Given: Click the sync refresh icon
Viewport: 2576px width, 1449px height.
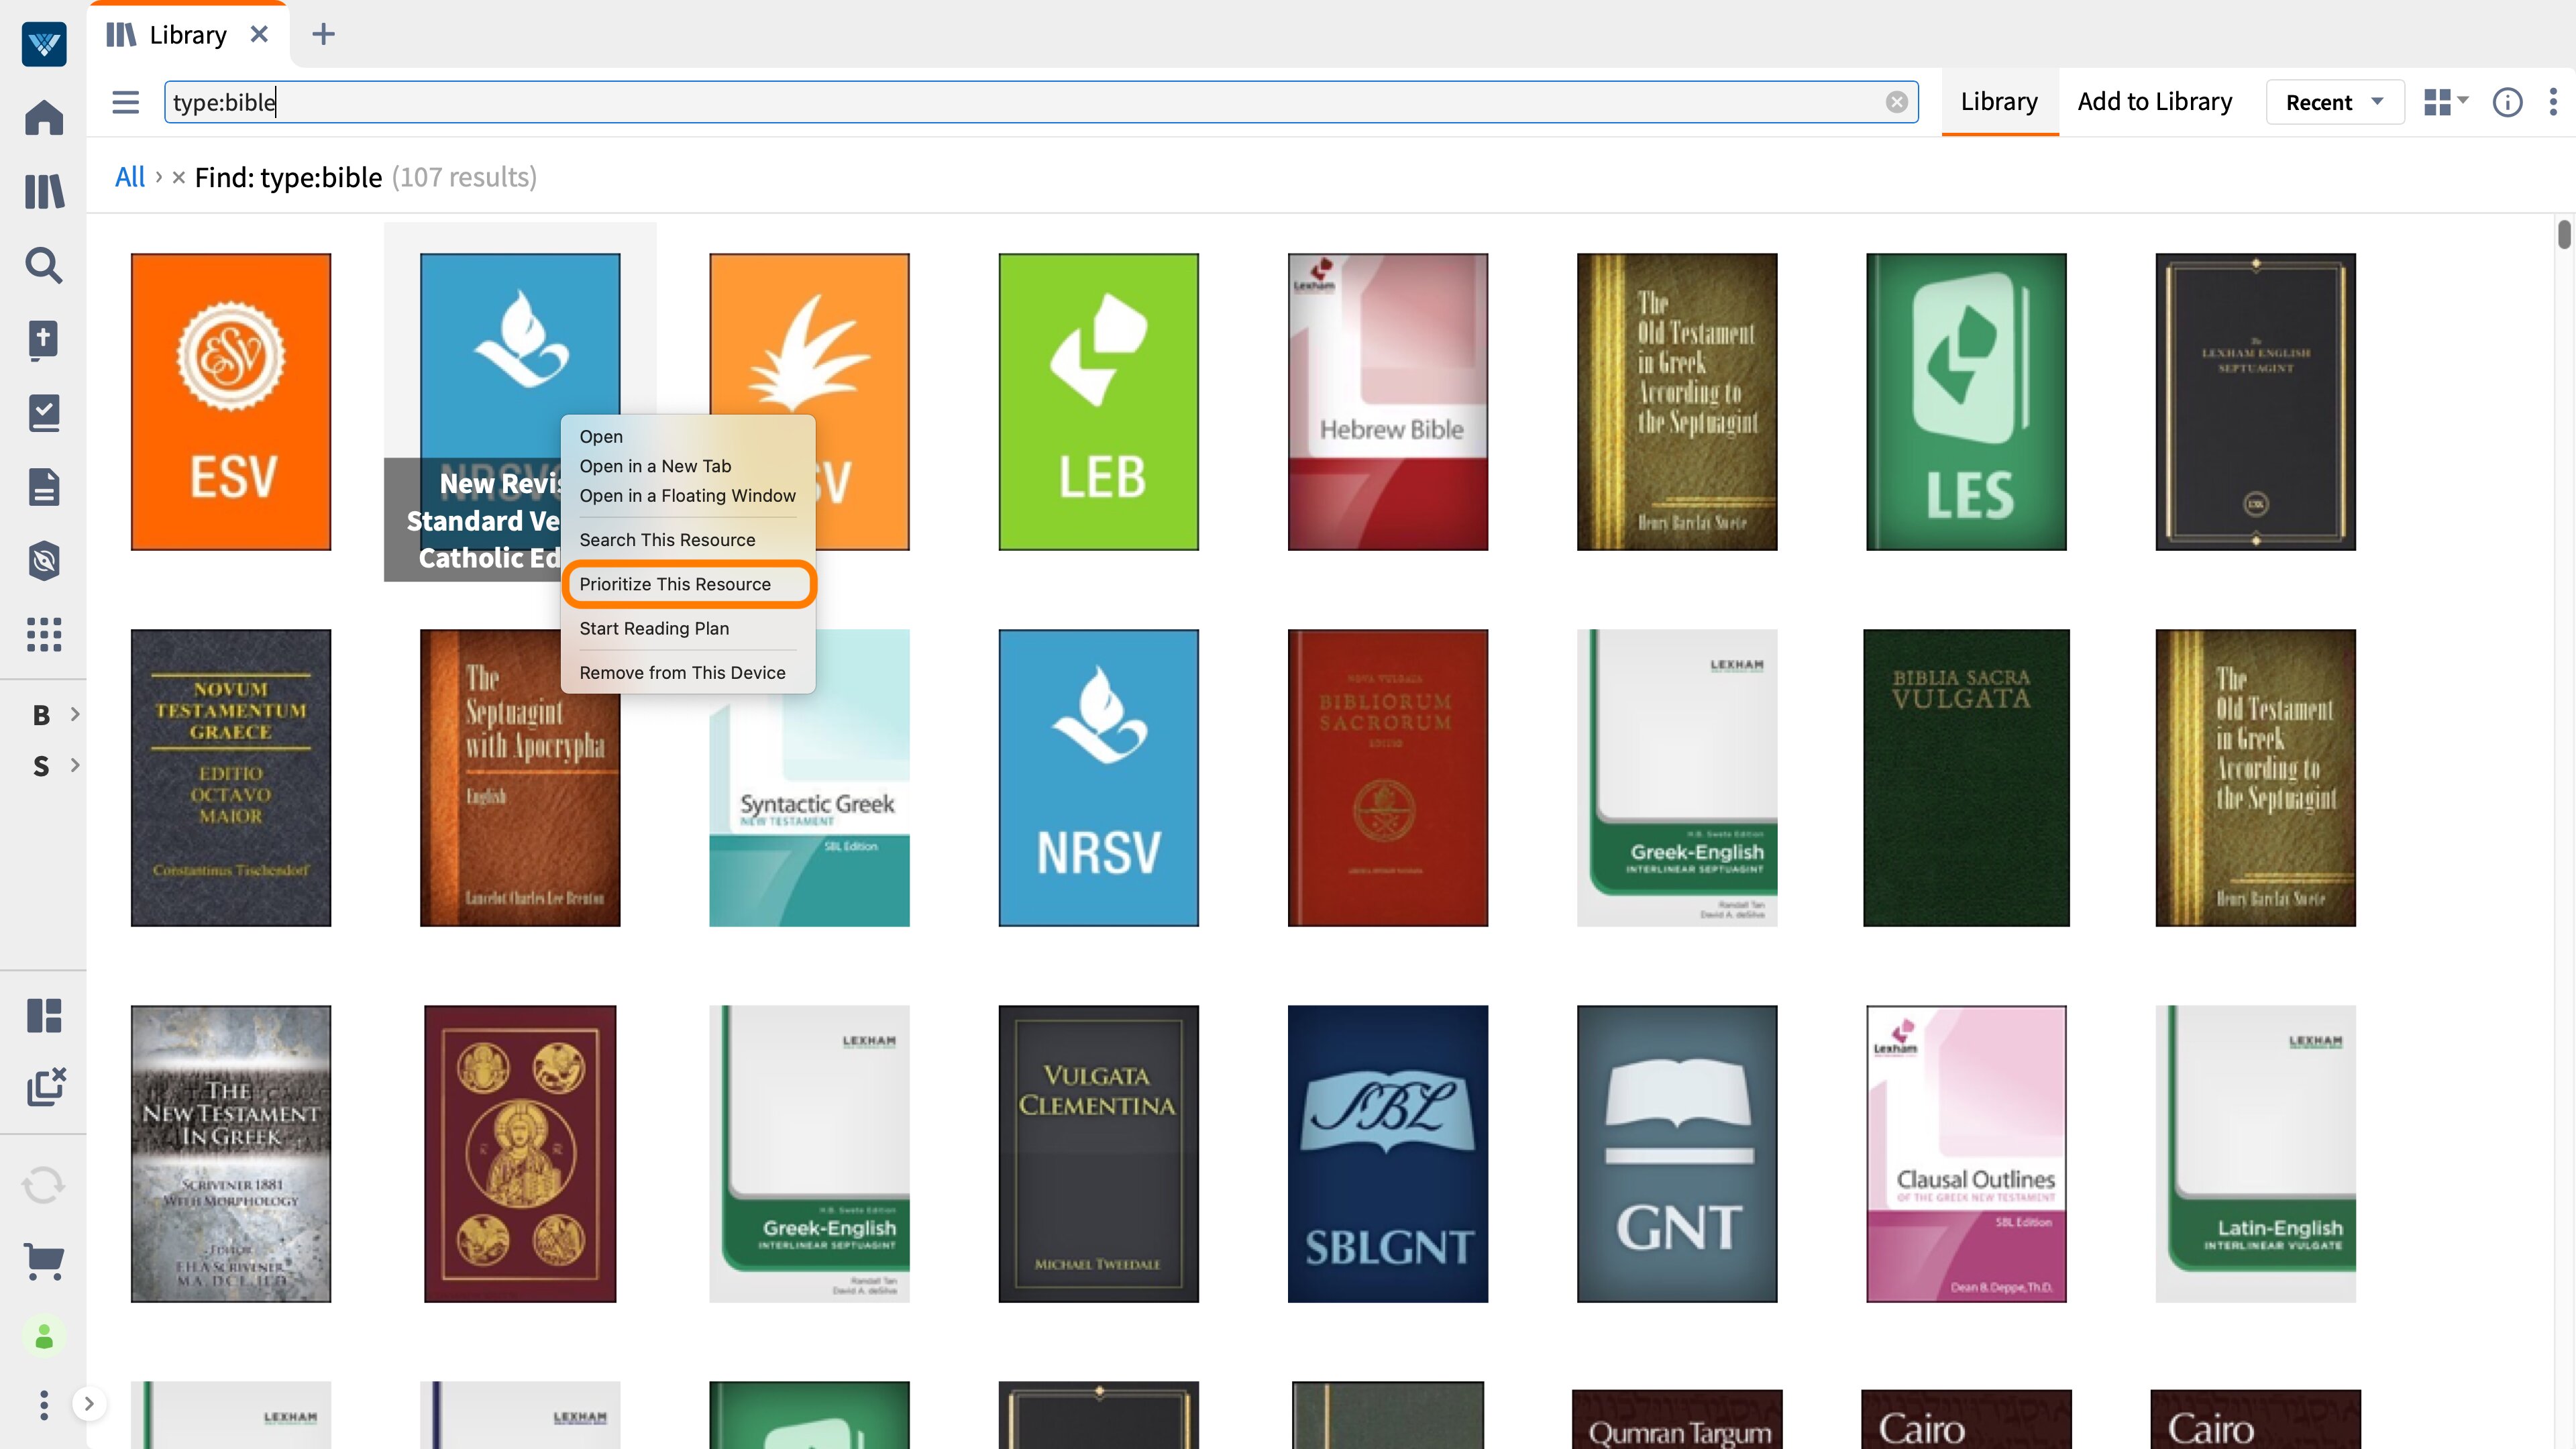Looking at the screenshot, I should (43, 1185).
